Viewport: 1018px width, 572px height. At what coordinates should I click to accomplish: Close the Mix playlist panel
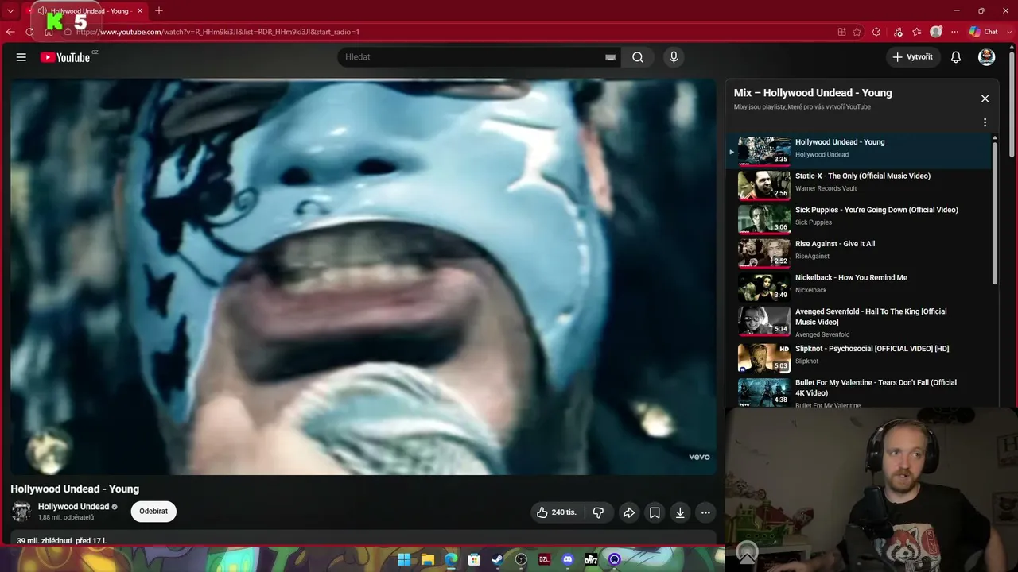(985, 99)
